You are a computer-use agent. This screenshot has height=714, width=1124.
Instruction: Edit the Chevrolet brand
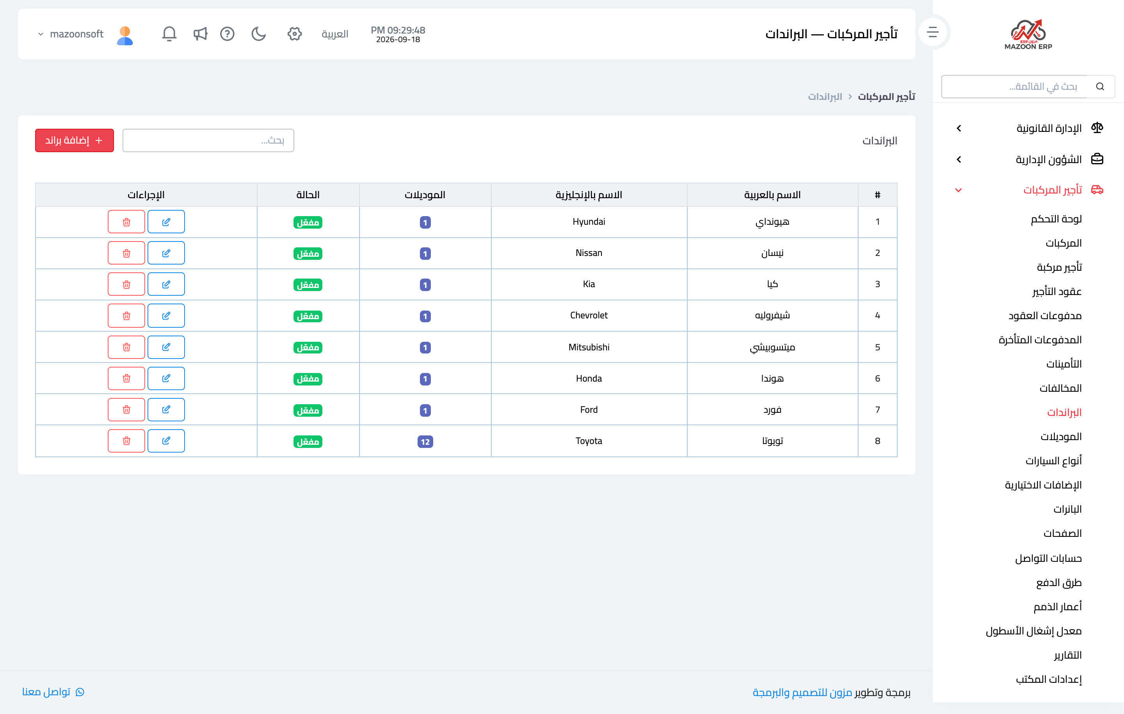(166, 316)
